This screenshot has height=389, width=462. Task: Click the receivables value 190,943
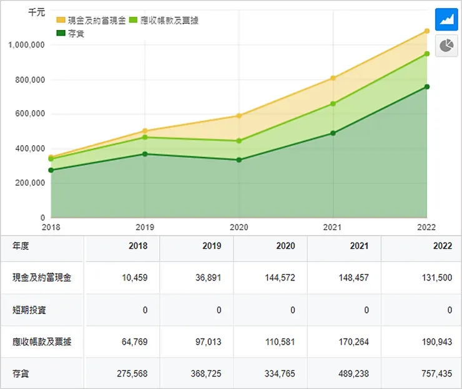pyautogui.click(x=437, y=342)
